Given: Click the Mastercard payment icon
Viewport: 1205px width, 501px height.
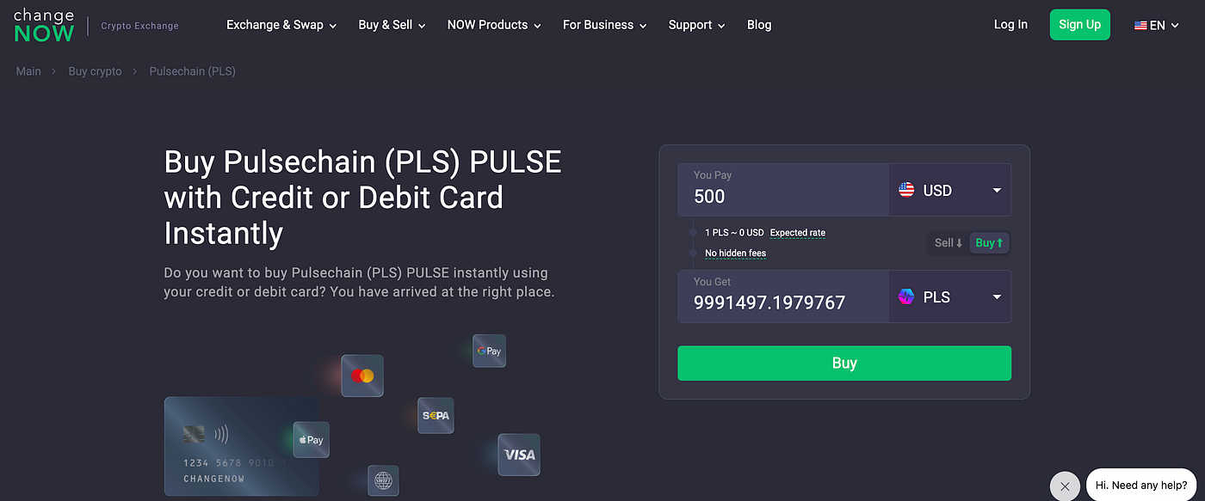Looking at the screenshot, I should pyautogui.click(x=362, y=376).
